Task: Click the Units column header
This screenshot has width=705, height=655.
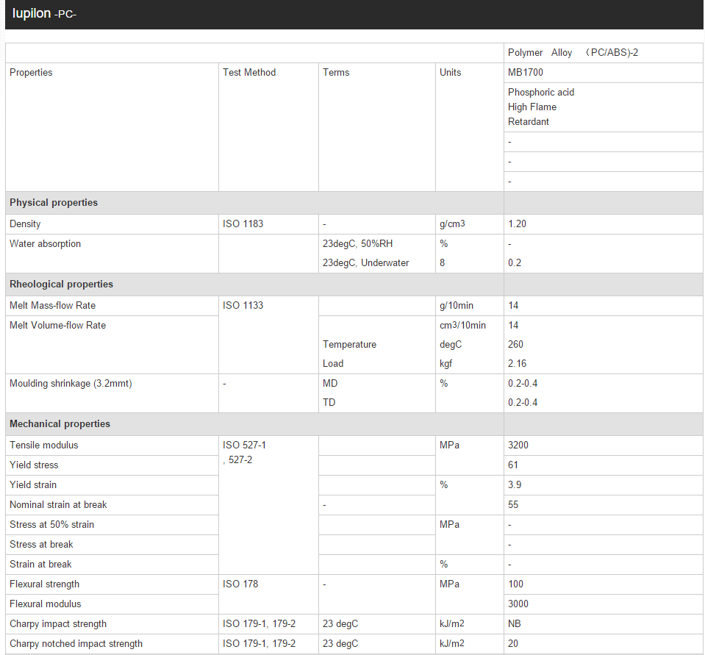Action: 450,73
